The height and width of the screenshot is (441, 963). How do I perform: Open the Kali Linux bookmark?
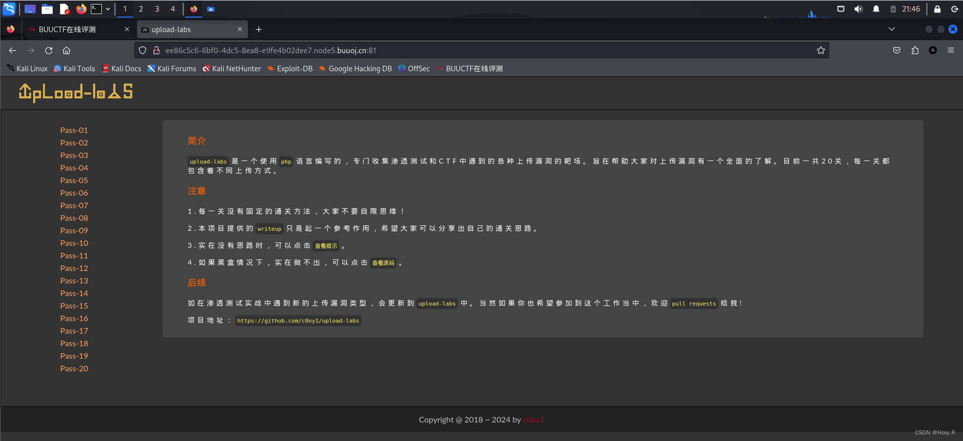27,69
